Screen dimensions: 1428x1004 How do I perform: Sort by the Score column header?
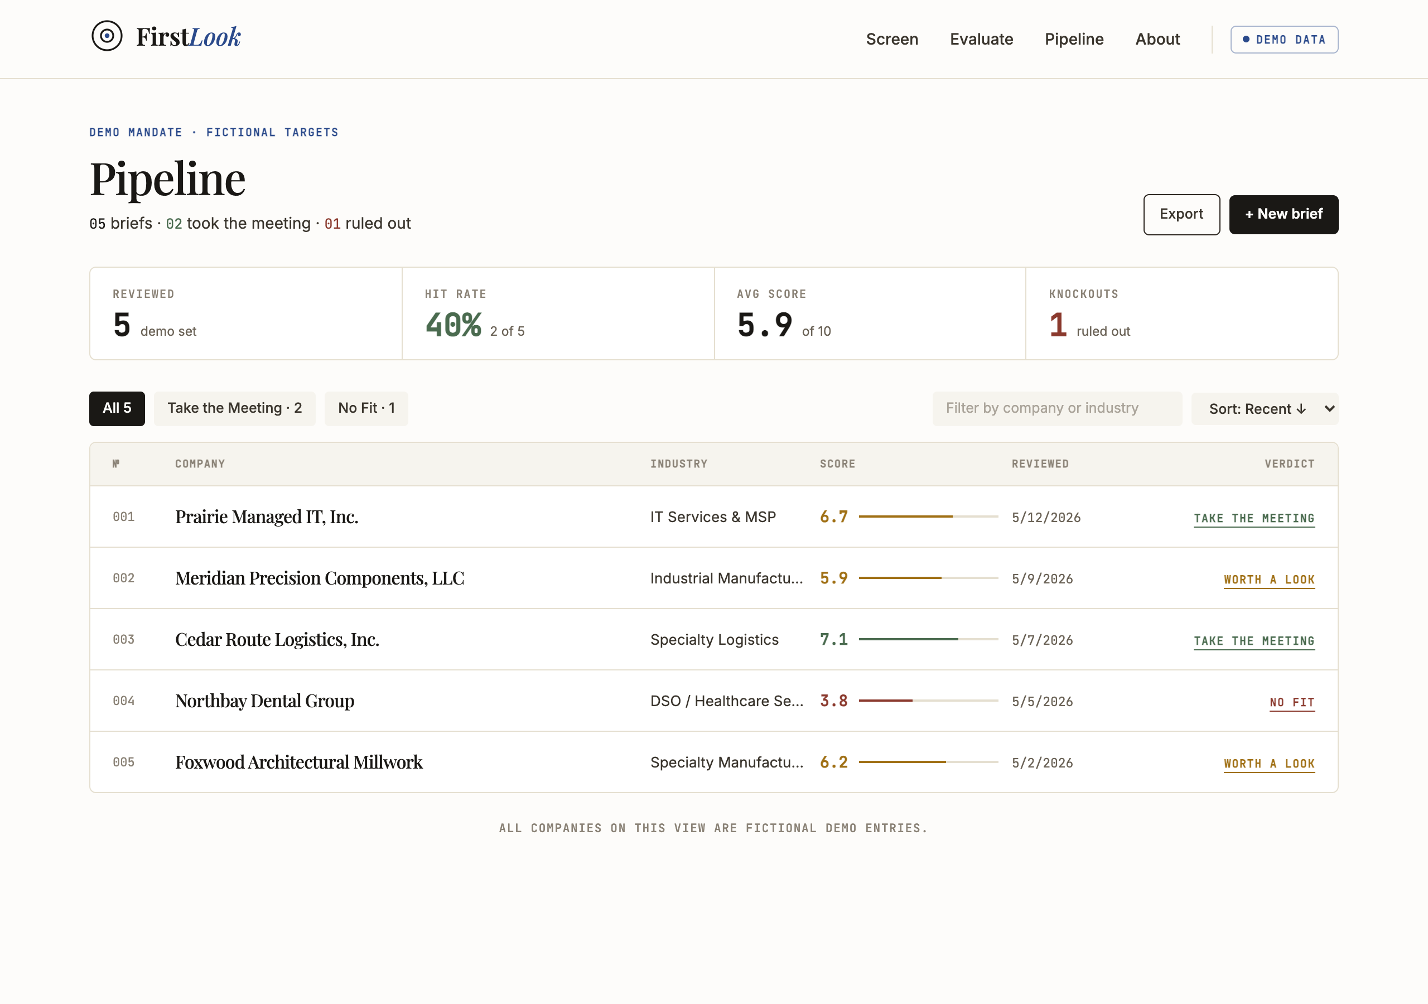(837, 464)
